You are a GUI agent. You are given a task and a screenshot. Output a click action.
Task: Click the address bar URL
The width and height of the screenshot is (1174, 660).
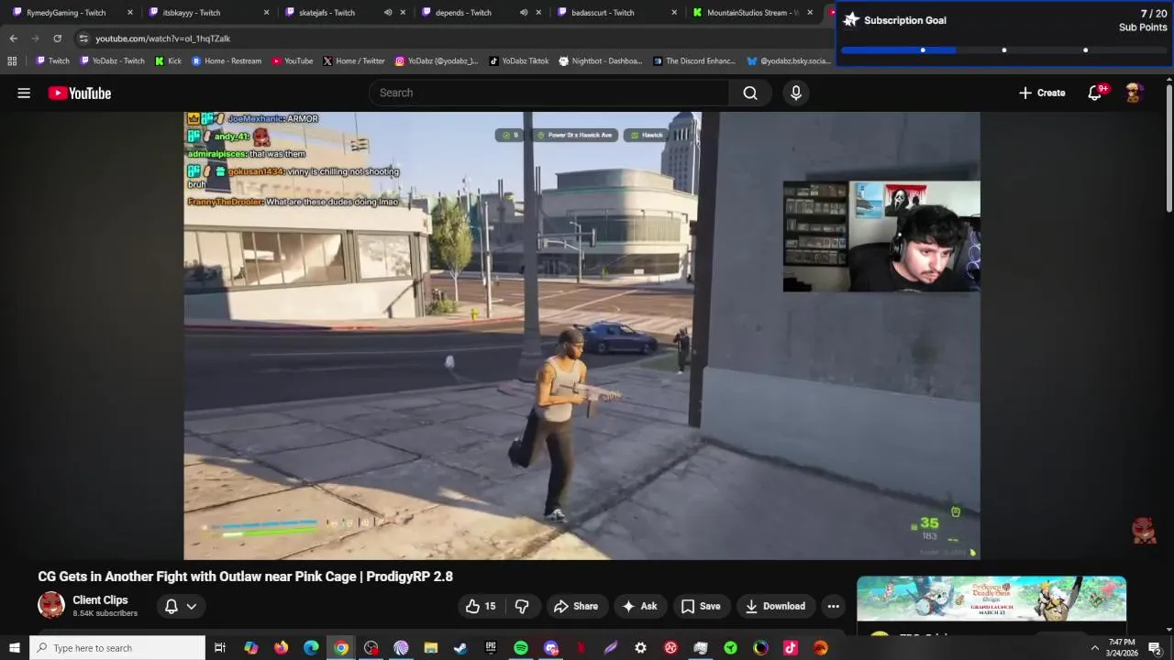click(x=162, y=38)
